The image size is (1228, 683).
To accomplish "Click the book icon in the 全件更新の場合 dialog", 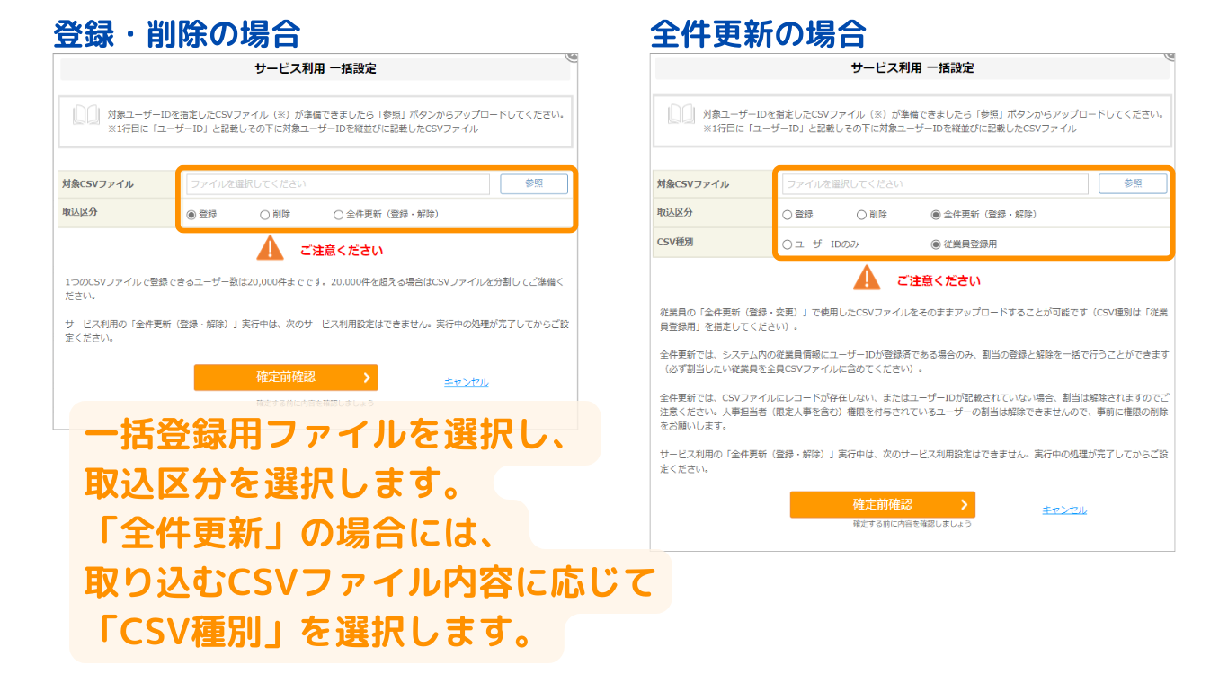I will tap(681, 115).
